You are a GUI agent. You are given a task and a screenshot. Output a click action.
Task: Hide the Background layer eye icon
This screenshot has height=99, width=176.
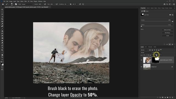(x=141, y=67)
